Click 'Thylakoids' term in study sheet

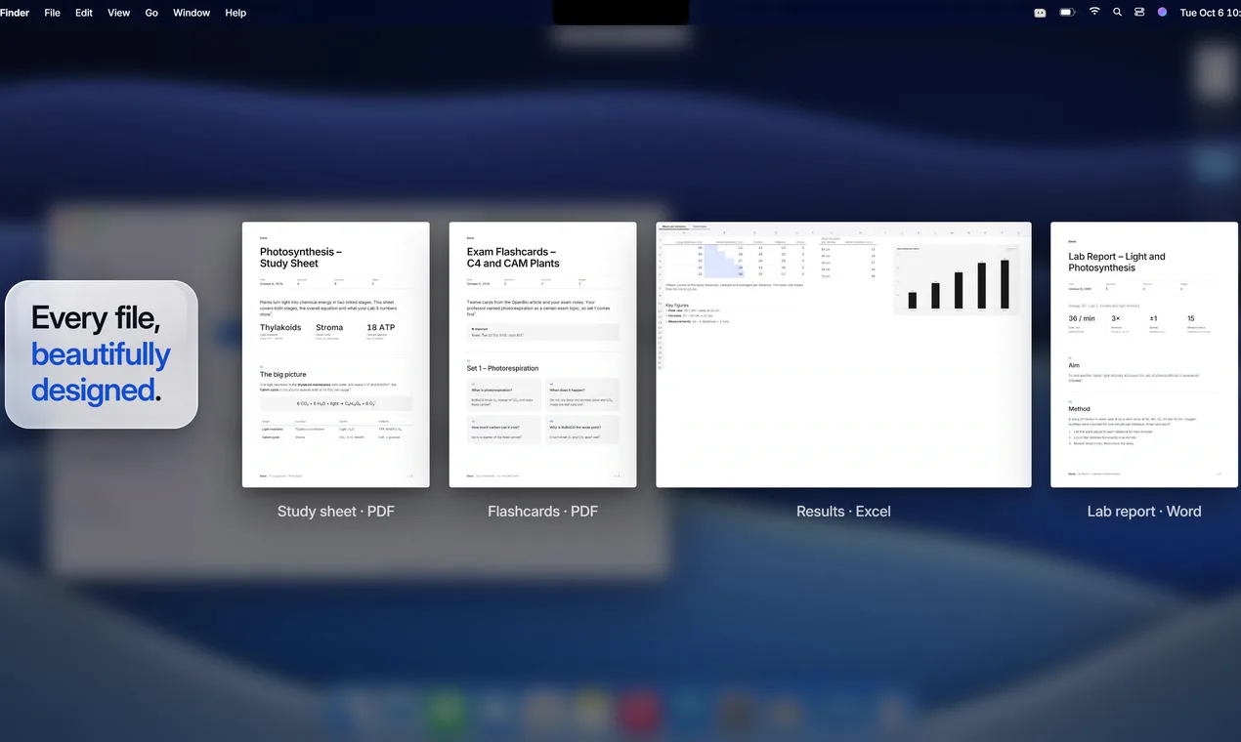(x=280, y=328)
